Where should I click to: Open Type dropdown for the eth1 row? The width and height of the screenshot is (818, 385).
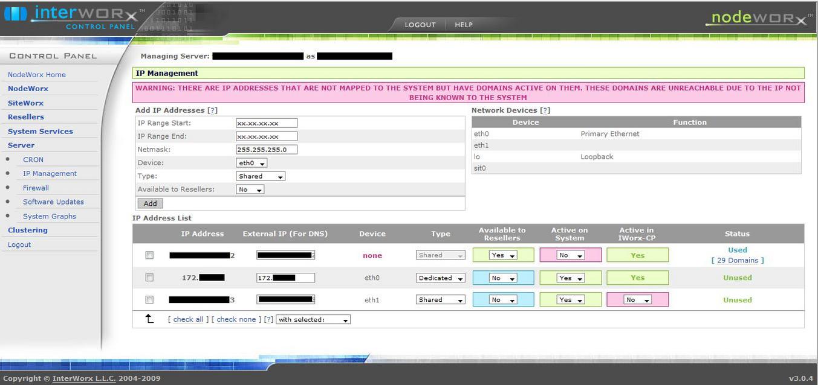441,300
